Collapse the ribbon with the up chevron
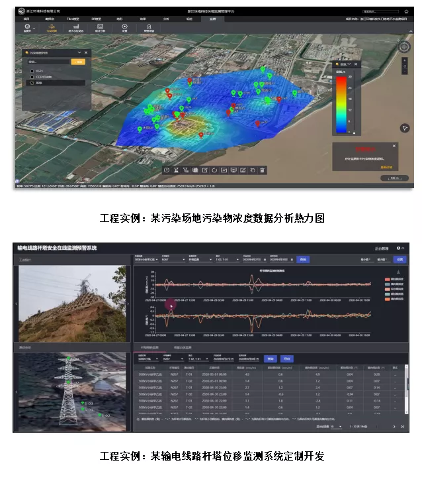This screenshot has width=422, height=499. pos(411,31)
